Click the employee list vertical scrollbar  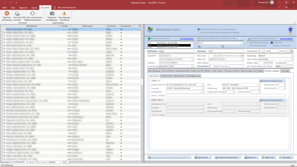click(142, 92)
